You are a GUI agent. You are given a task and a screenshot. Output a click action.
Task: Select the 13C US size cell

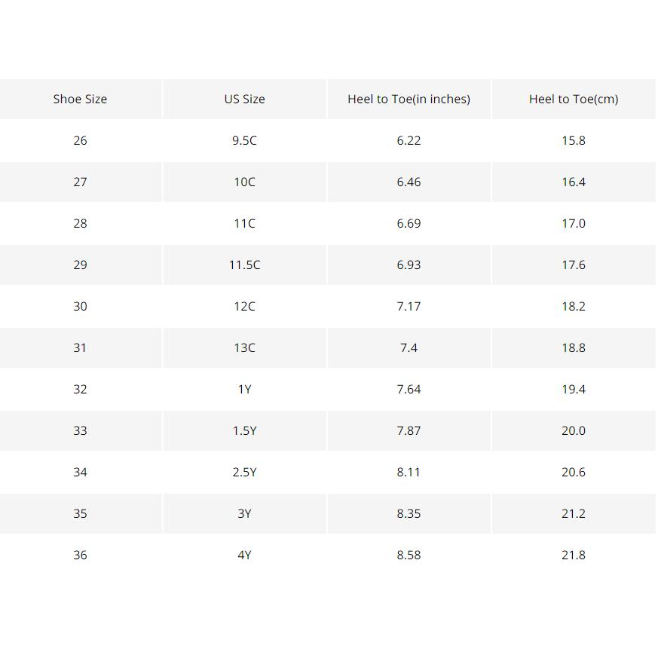(x=245, y=348)
